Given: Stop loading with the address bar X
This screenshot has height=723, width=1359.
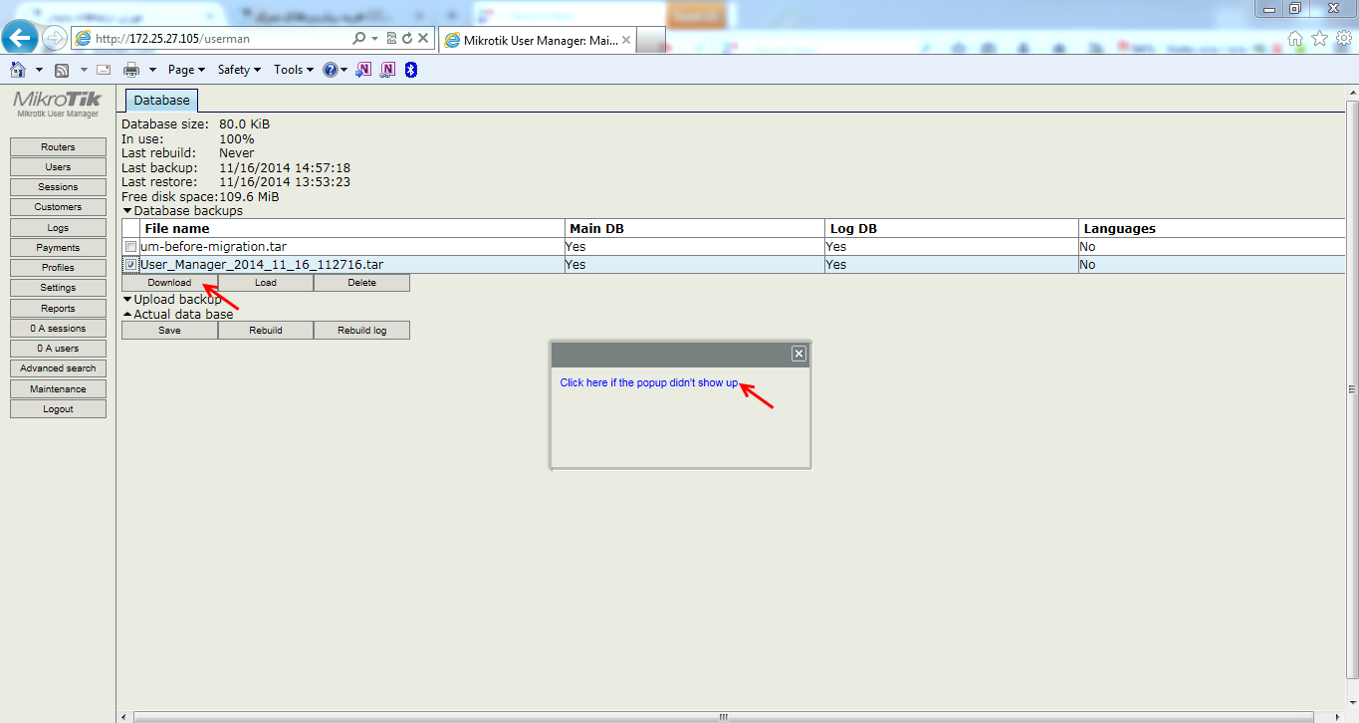Looking at the screenshot, I should (423, 39).
